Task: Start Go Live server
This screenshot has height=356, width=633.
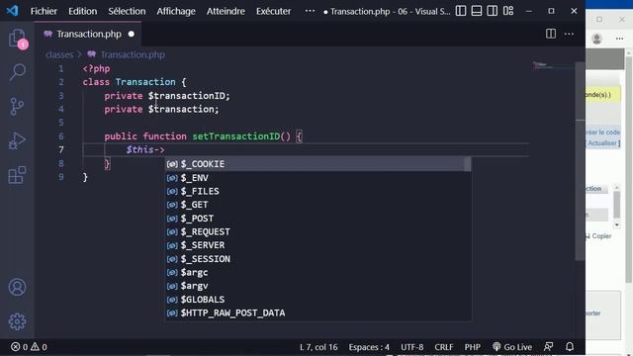Action: (x=512, y=347)
